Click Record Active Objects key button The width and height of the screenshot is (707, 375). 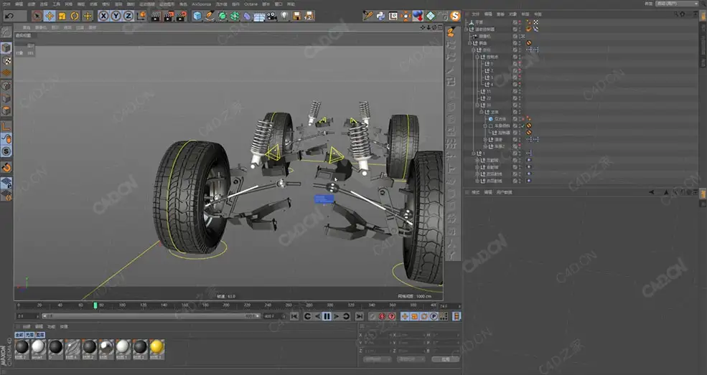coord(373,316)
